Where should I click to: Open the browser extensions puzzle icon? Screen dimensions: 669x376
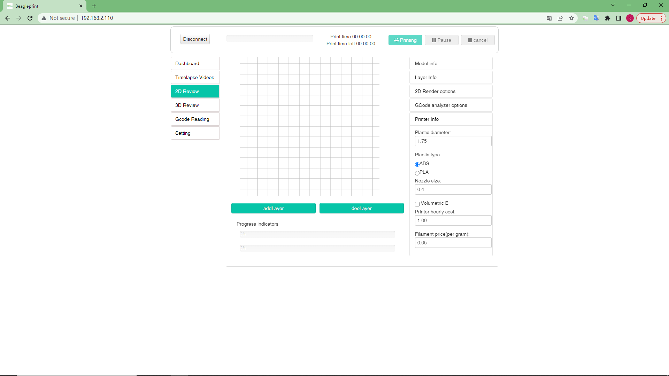(608, 18)
